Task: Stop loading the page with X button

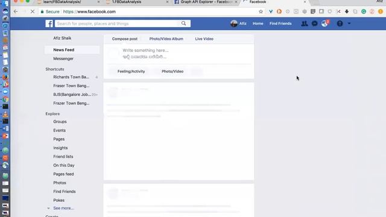Action: [x=32, y=11]
